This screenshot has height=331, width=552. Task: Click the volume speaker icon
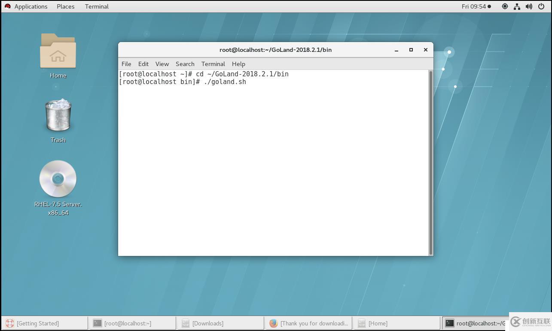coord(529,6)
